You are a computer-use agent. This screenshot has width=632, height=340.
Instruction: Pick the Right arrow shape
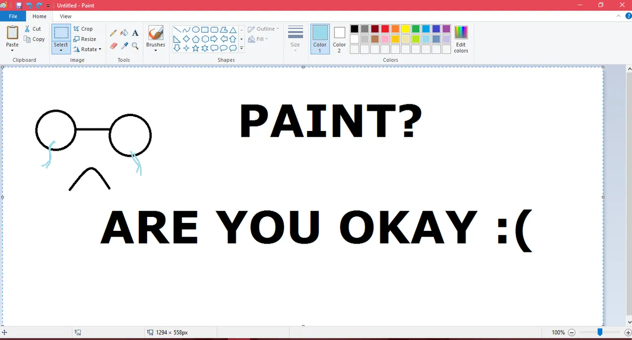[x=214, y=39]
